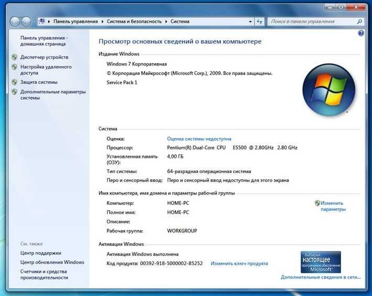372x296 pixels.
Task: Click shield icon next to Настройка удаленного доступа
Action: [x=15, y=67]
